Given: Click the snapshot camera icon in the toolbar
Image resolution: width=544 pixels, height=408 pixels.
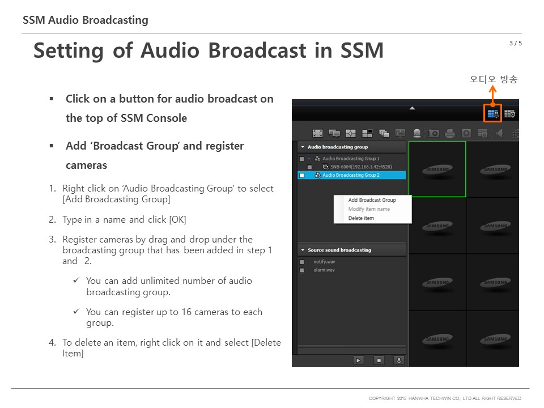Looking at the screenshot, I should click(434, 133).
